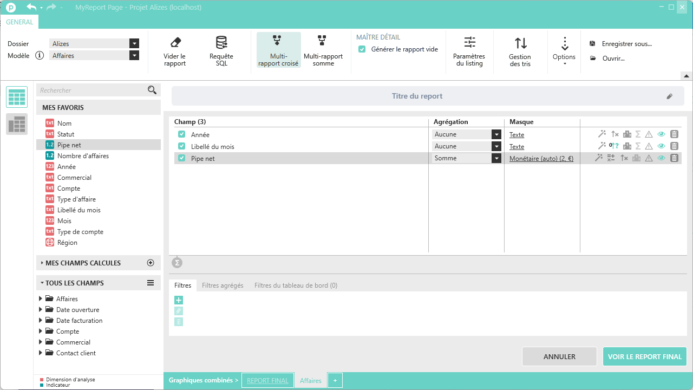Switch to Filtres agrégés tab

click(x=223, y=285)
